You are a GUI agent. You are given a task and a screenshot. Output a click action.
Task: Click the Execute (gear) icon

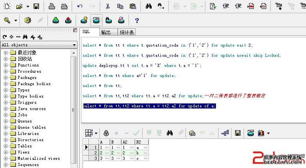tap(27, 20)
